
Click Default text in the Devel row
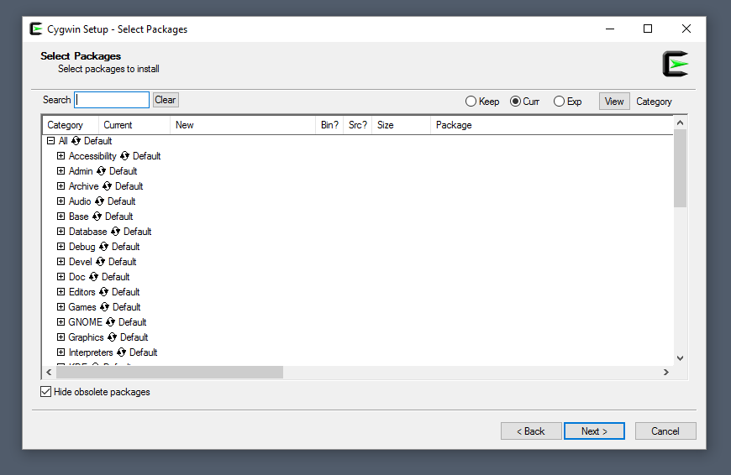pos(123,262)
